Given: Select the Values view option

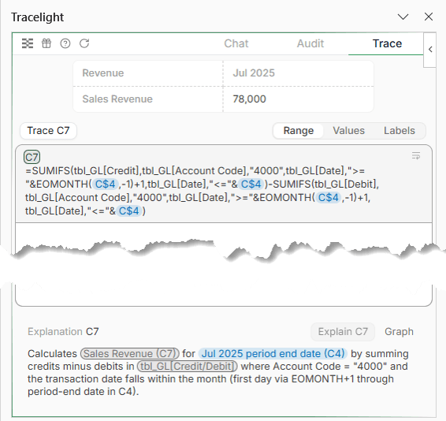Looking at the screenshot, I should click(x=349, y=131).
